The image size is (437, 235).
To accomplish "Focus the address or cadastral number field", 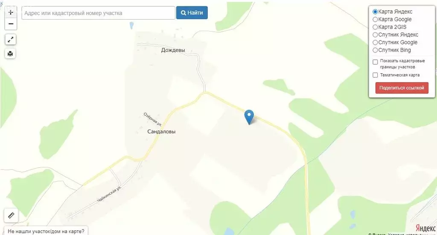I will click(99, 13).
